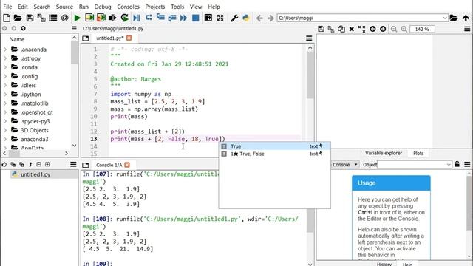Continue debug execution icon
Viewport: 473px width, 266px height.
[183, 18]
